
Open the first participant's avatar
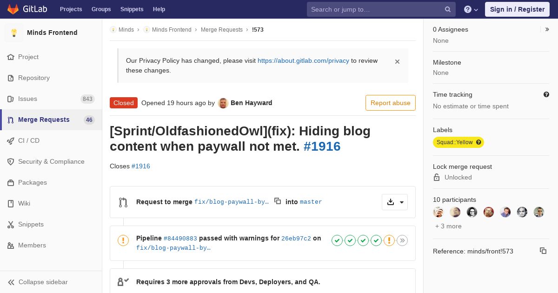tap(438, 212)
